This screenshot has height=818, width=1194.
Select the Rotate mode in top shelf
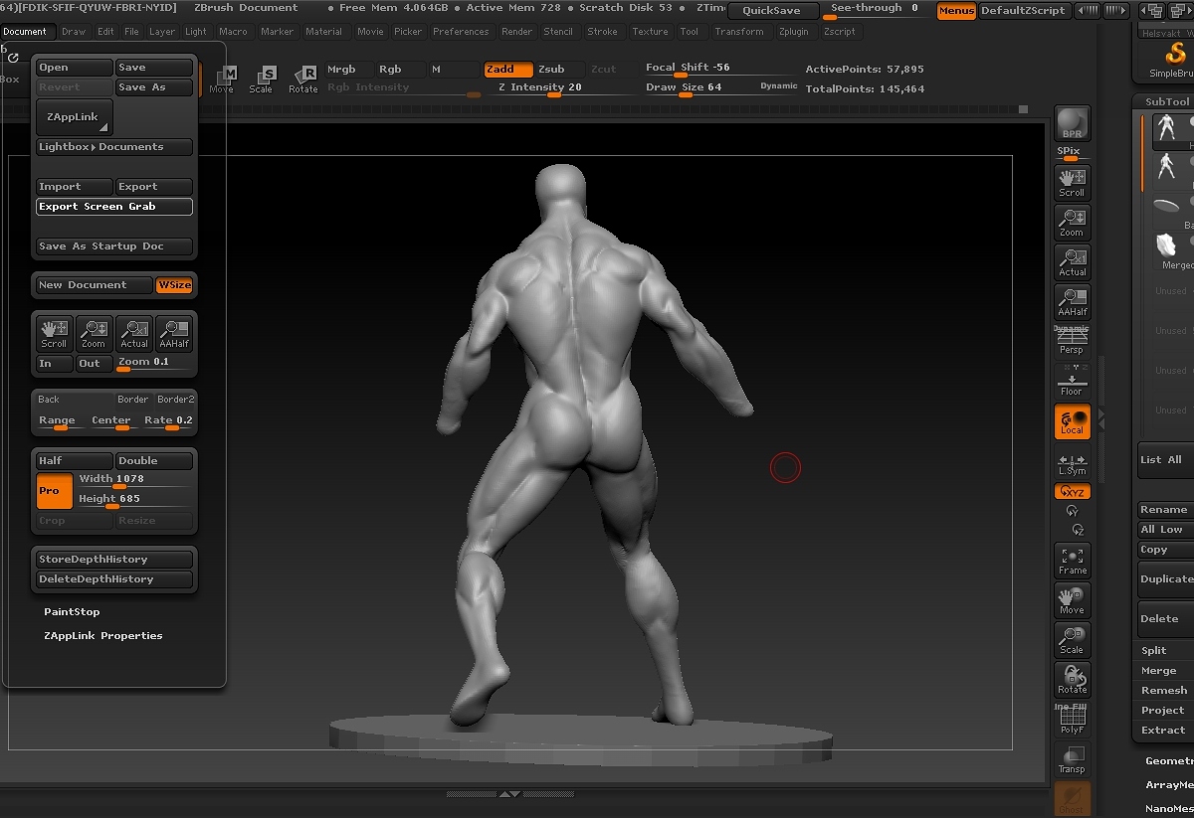[302, 80]
